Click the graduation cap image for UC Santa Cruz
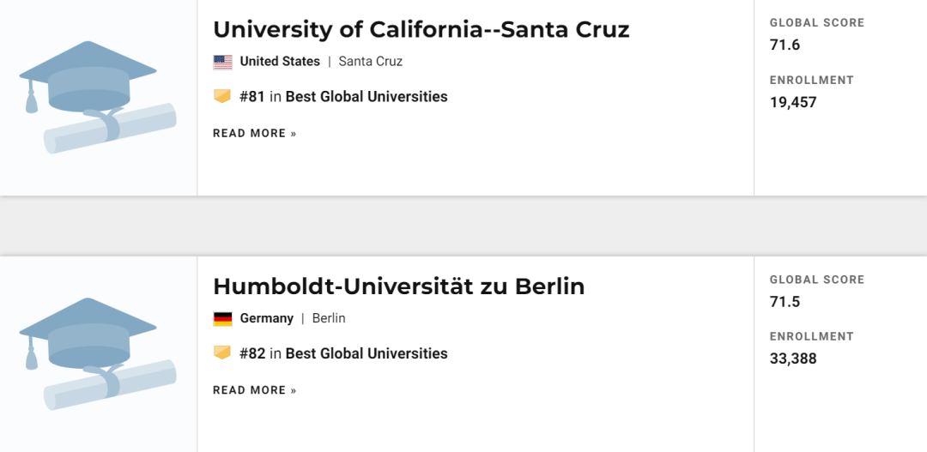 pyautogui.click(x=98, y=98)
